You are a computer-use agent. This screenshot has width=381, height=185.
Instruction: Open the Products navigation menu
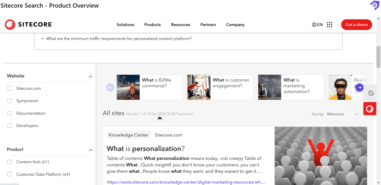[x=153, y=25]
